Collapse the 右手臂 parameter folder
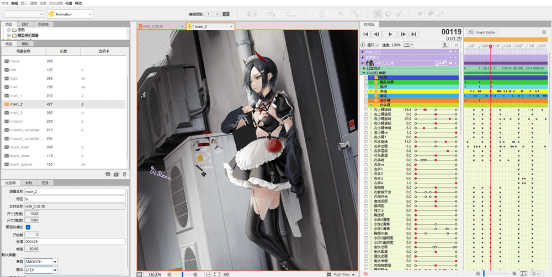The height and width of the screenshot is (277, 552). coord(371,105)
